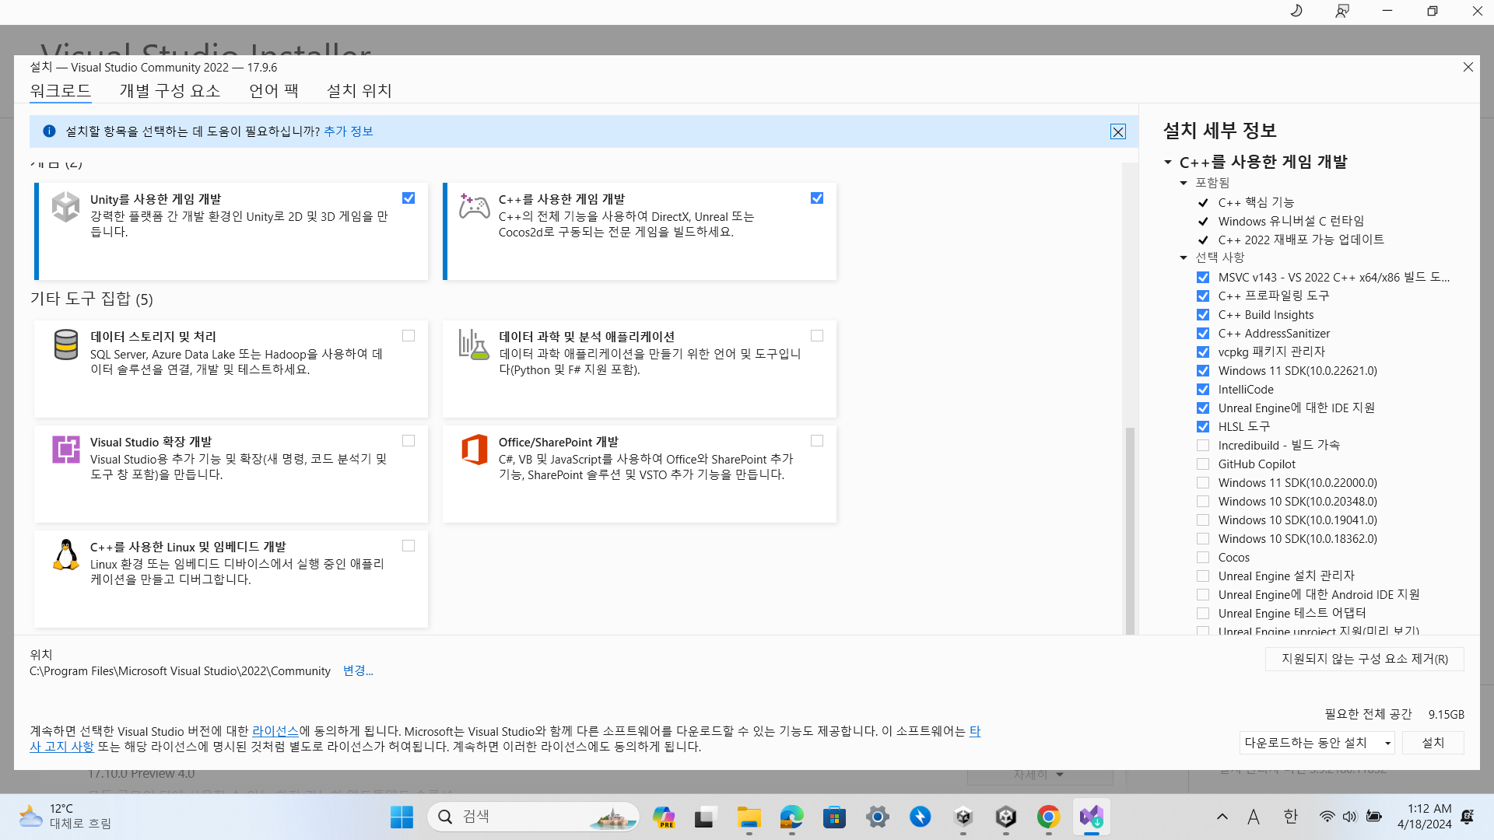Screen dimensions: 1494x840
Task: Check Office/SharePoint development workload
Action: click(817, 441)
